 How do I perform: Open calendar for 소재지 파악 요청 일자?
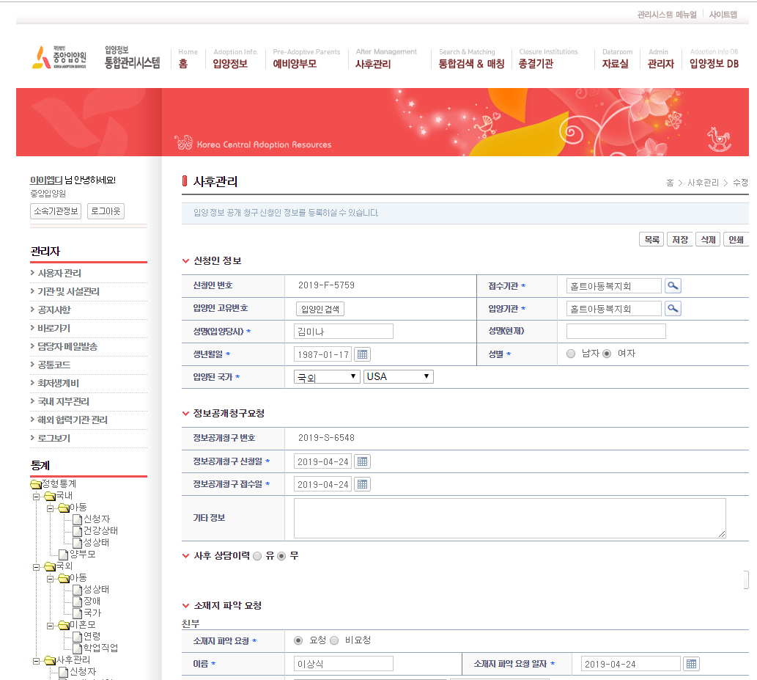pos(691,664)
